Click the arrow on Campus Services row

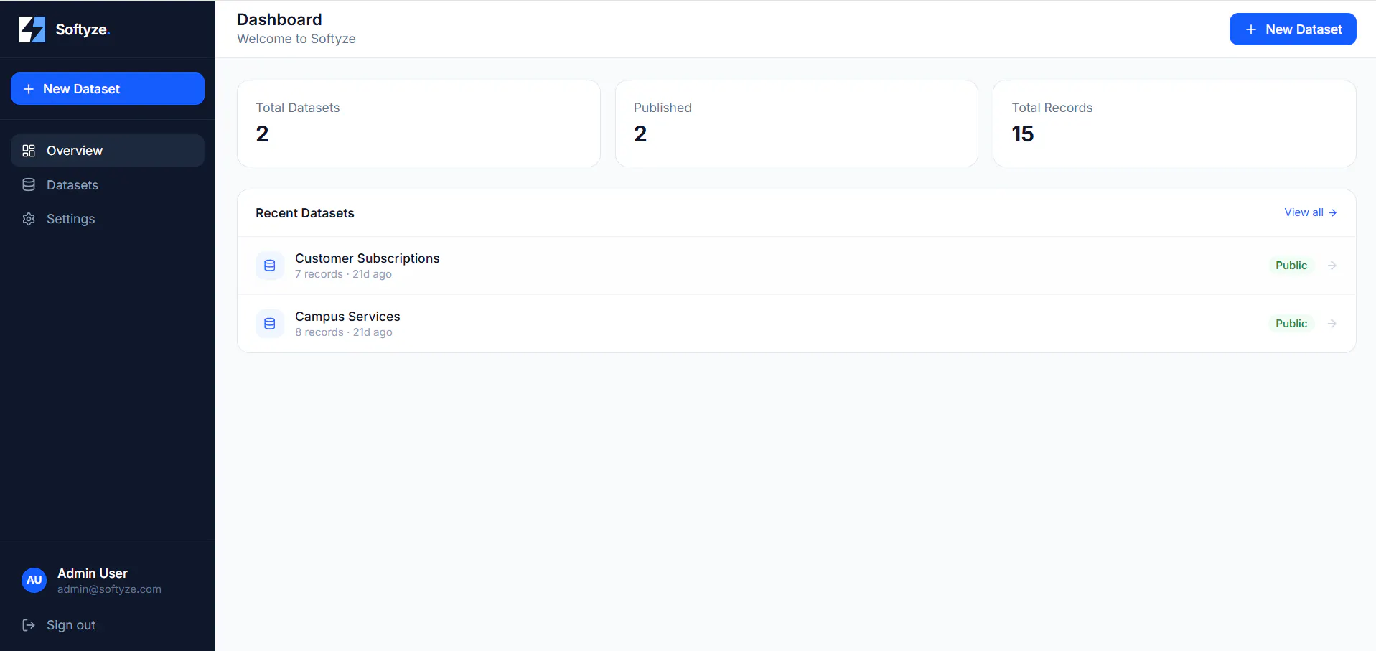tap(1332, 324)
